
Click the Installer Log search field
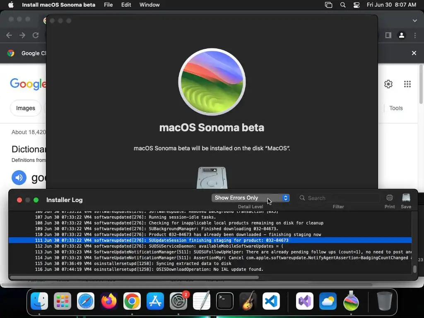pos(339,198)
